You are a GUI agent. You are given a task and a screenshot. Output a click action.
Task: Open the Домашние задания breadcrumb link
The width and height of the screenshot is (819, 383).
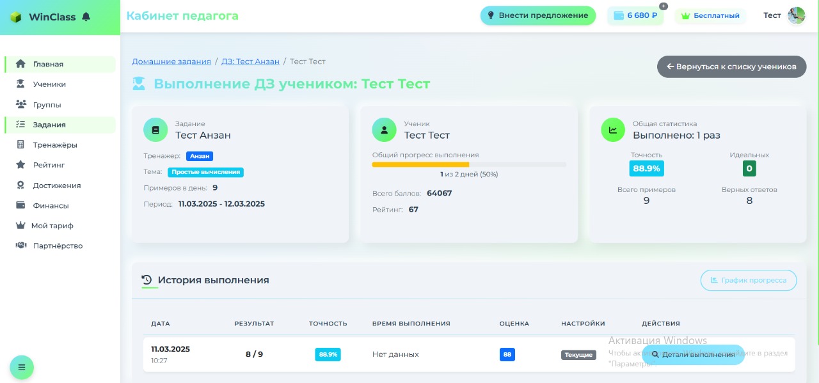(171, 61)
